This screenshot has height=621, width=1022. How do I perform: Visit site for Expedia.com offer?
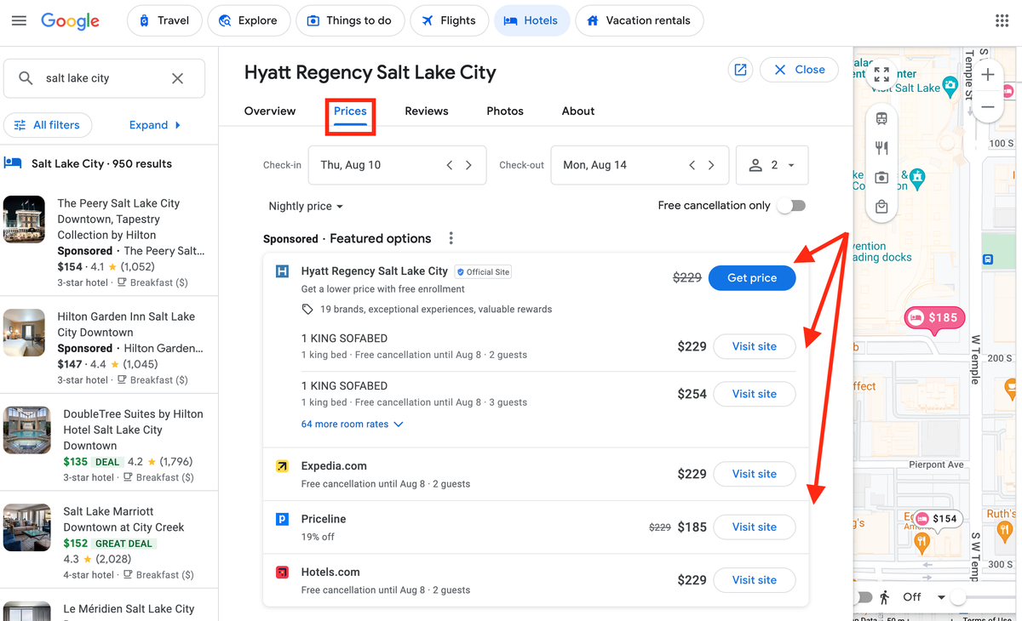tap(755, 475)
